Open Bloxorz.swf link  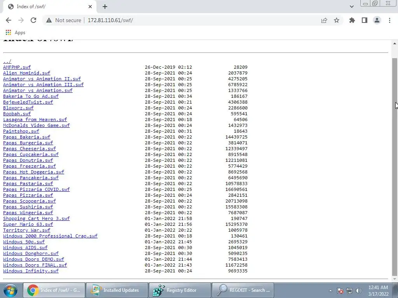18,108
